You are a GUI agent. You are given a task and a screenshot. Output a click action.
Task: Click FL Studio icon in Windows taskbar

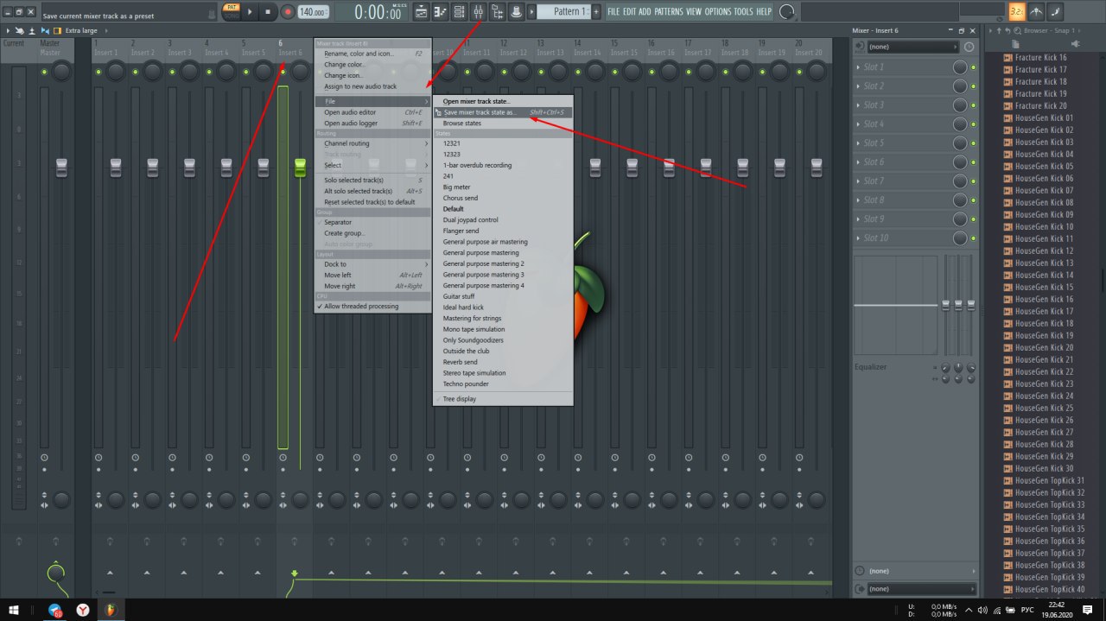pyautogui.click(x=111, y=610)
